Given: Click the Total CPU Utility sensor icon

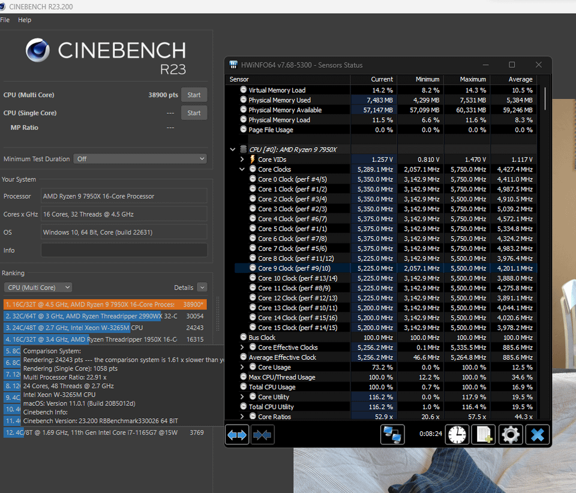Looking at the screenshot, I should 243,407.
